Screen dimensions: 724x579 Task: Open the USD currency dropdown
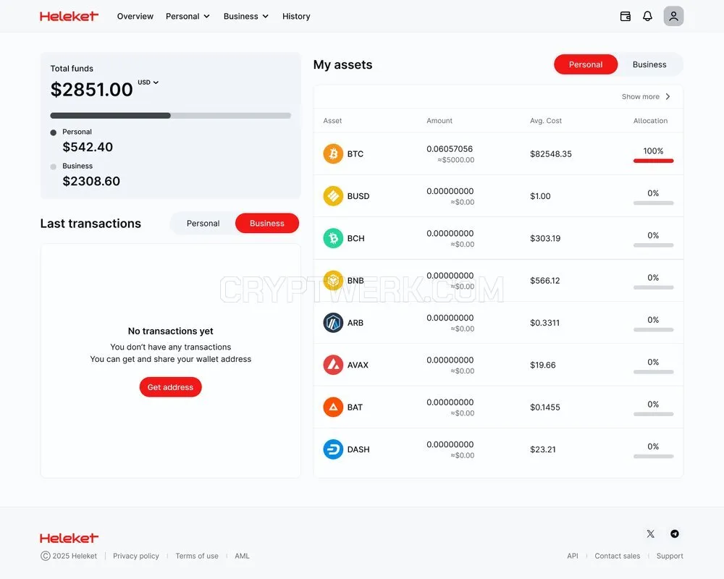(148, 83)
